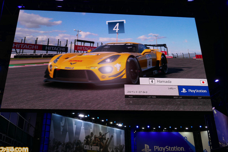Click the number 4 badge beside Hamada
228x152 pixels.
tap(152, 81)
